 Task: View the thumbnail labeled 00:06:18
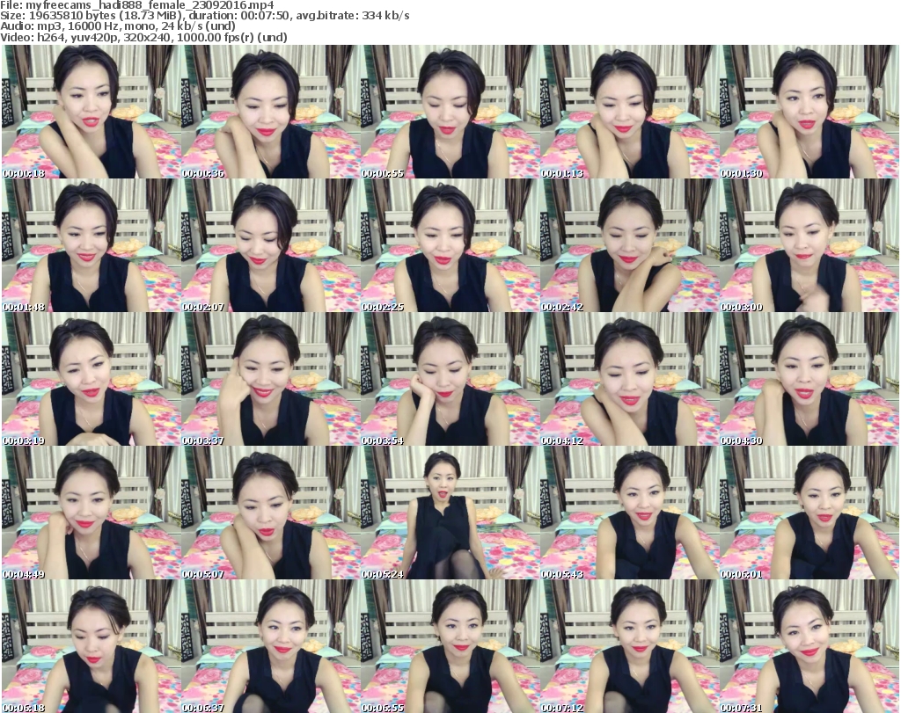(92, 646)
